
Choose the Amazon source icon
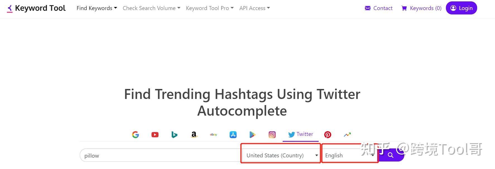tap(194, 135)
